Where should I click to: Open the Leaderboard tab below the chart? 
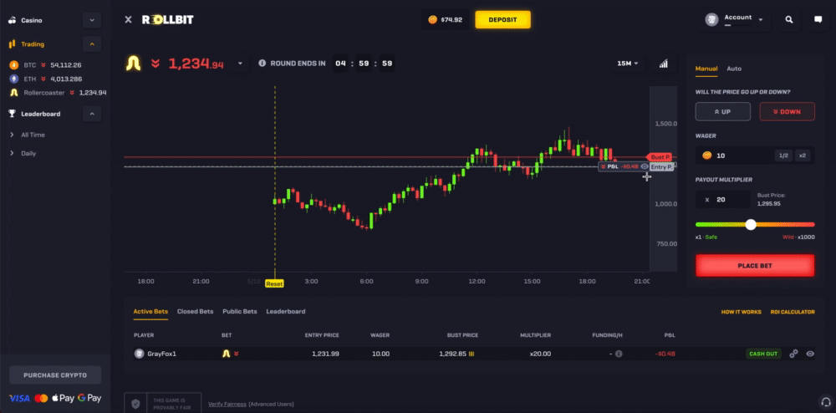[286, 311]
